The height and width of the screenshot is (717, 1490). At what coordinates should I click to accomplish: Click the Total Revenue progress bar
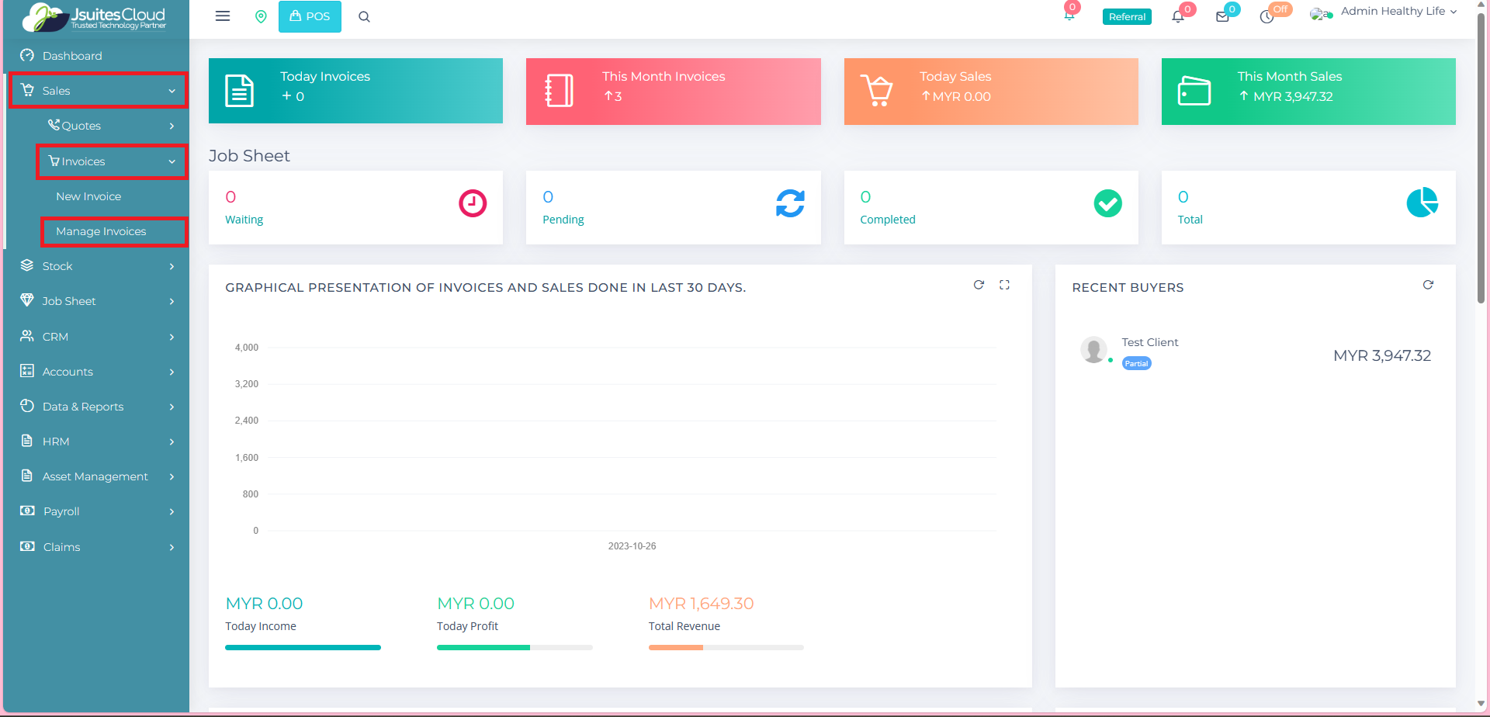pyautogui.click(x=726, y=647)
